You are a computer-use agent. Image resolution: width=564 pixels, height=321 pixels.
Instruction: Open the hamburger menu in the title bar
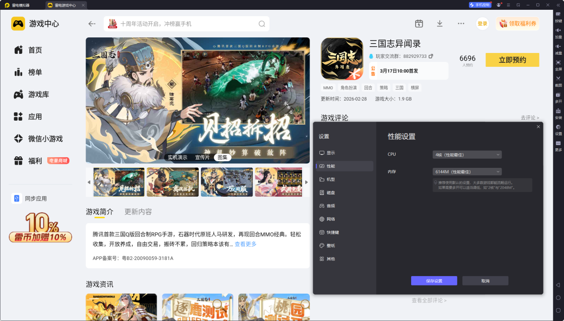[x=508, y=5]
